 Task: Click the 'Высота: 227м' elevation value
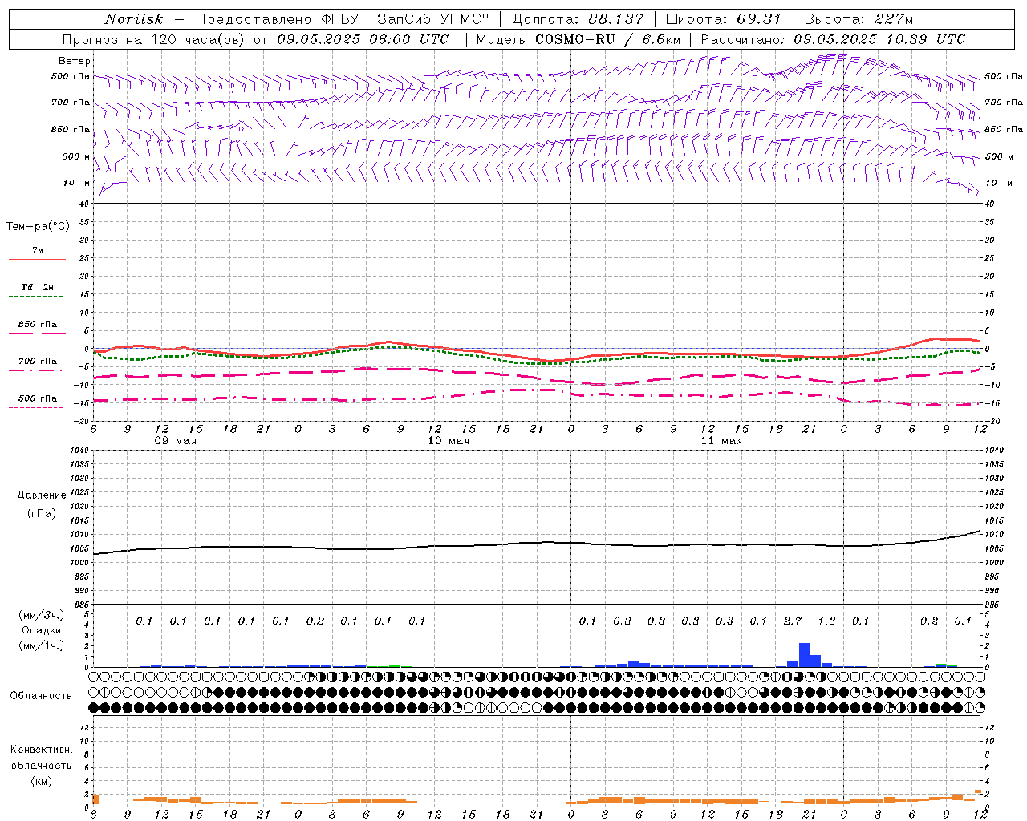[859, 19]
